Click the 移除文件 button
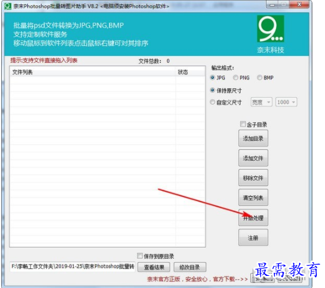Viewport: 325px width, 288px height. click(x=254, y=178)
